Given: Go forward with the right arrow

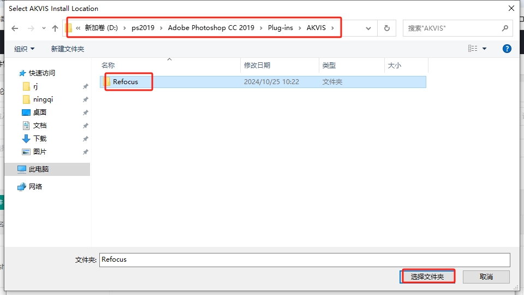Looking at the screenshot, I should pyautogui.click(x=31, y=28).
